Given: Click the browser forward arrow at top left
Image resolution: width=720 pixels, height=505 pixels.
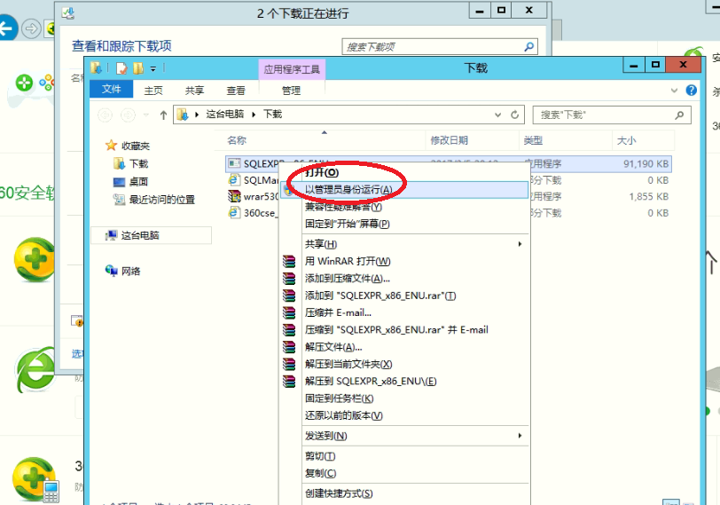Looking at the screenshot, I should (x=31, y=29).
